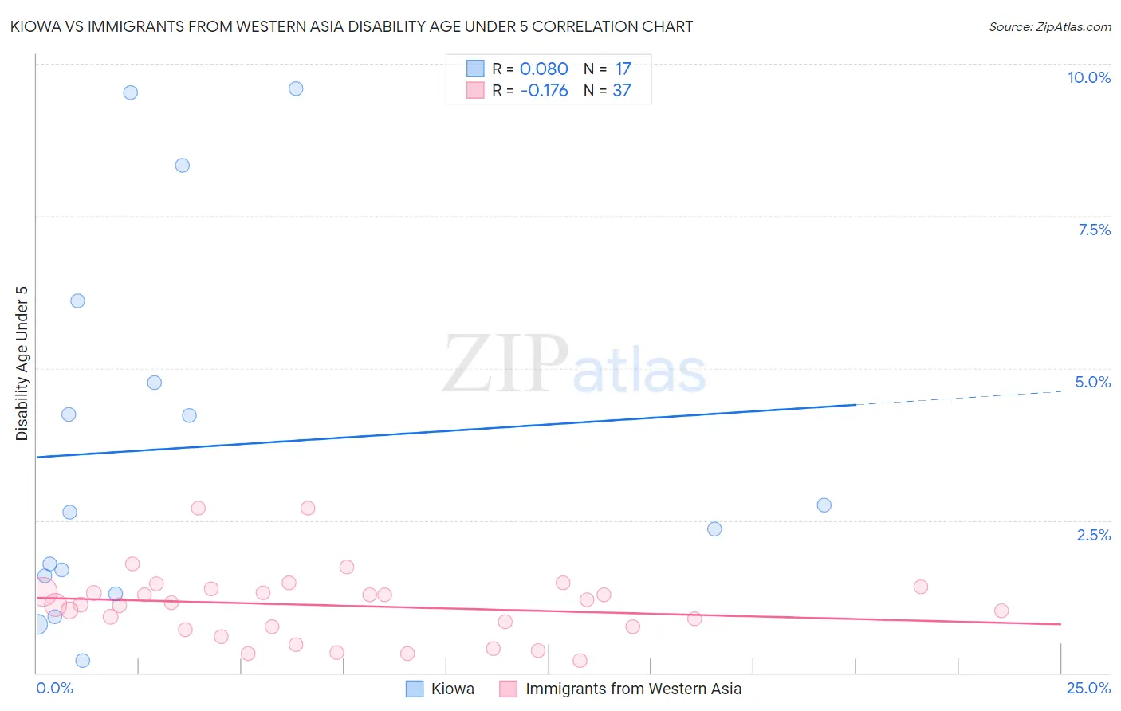This screenshot has width=1121, height=711.
Task: Select the Kiowa point at 8.3% value
Action: click(x=183, y=166)
